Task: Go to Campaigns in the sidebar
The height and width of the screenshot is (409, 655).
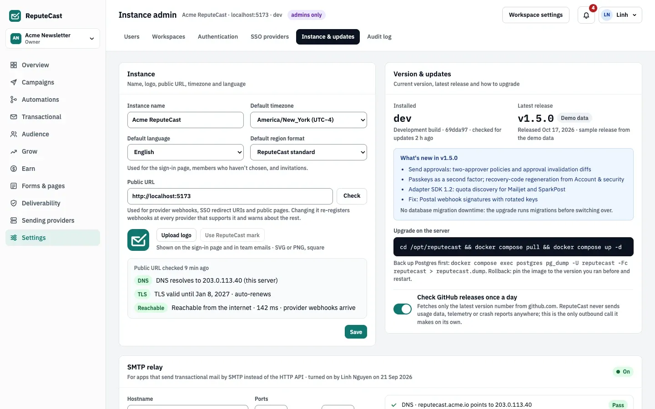Action: [53, 82]
